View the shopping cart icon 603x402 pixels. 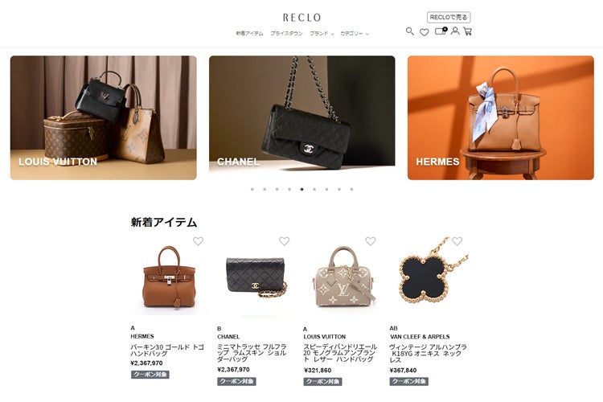[x=468, y=31]
